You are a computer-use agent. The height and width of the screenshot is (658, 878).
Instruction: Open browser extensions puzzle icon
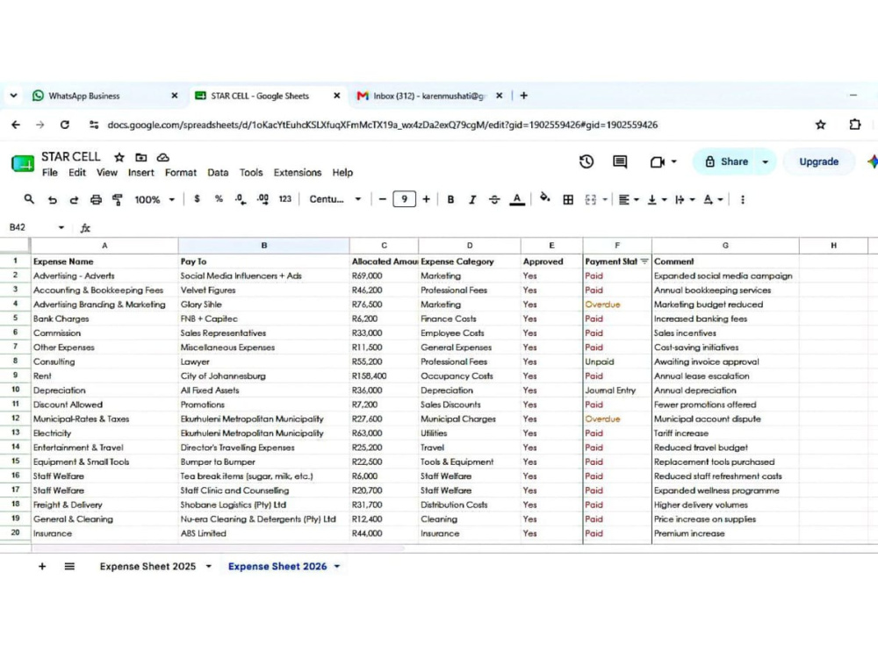point(854,125)
